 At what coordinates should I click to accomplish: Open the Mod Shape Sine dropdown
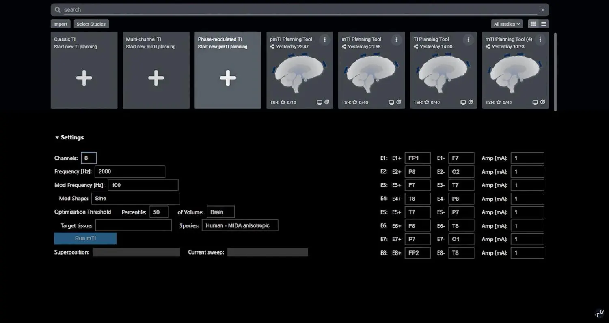pyautogui.click(x=136, y=199)
